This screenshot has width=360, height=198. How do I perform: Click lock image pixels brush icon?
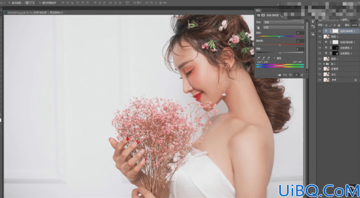coord(330,25)
